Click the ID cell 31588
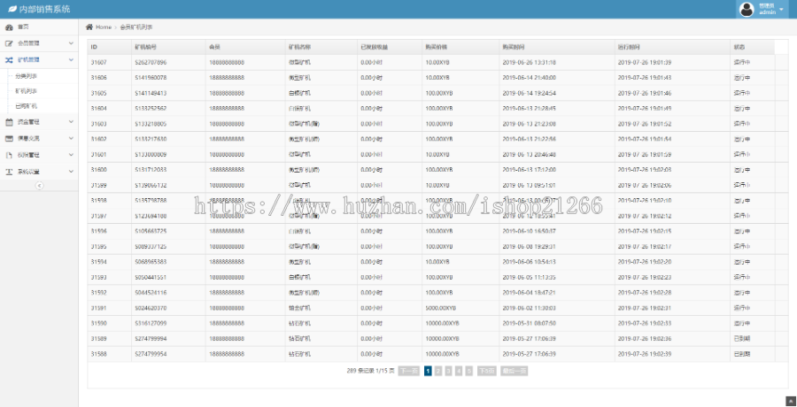Screen dimensions: 797x407 98,354
